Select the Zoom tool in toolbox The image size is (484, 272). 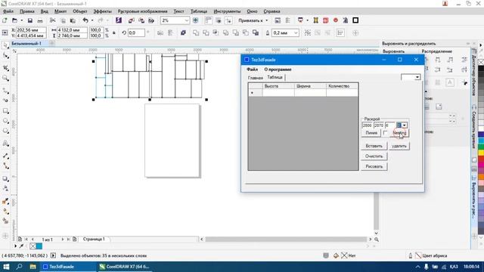(x=5, y=79)
